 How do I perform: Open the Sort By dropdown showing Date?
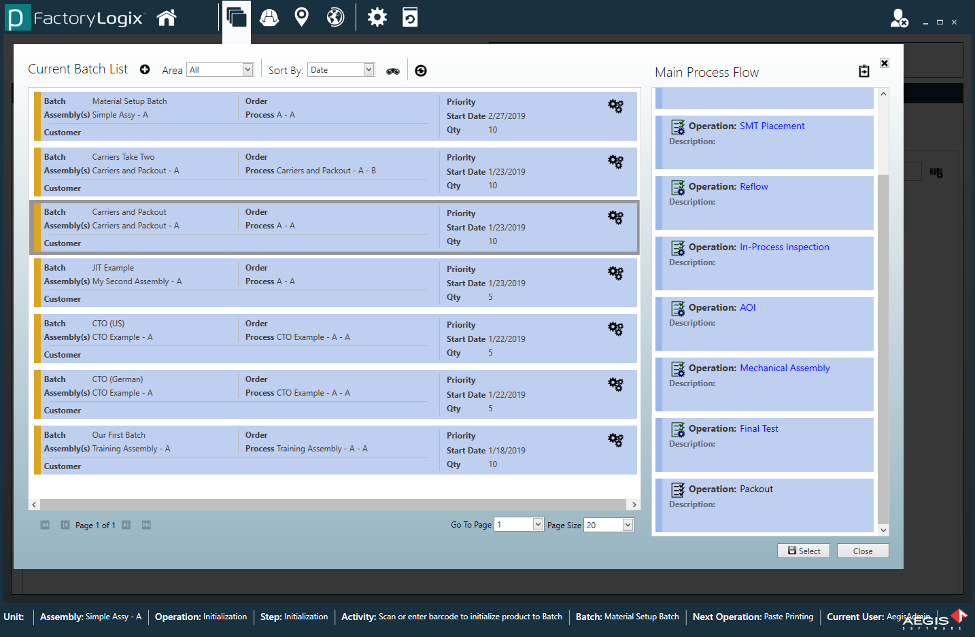pos(341,69)
